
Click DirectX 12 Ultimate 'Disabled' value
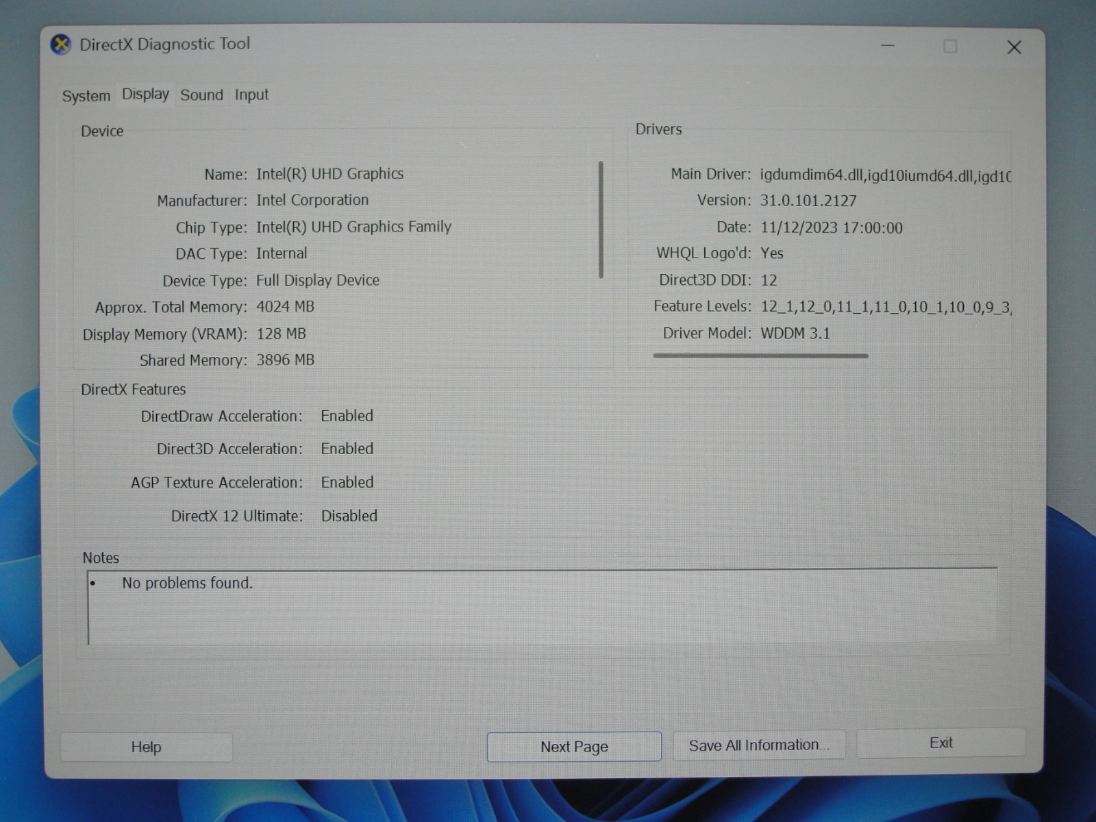(x=349, y=516)
